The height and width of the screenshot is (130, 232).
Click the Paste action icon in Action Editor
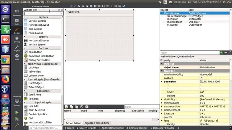tap(76, 107)
